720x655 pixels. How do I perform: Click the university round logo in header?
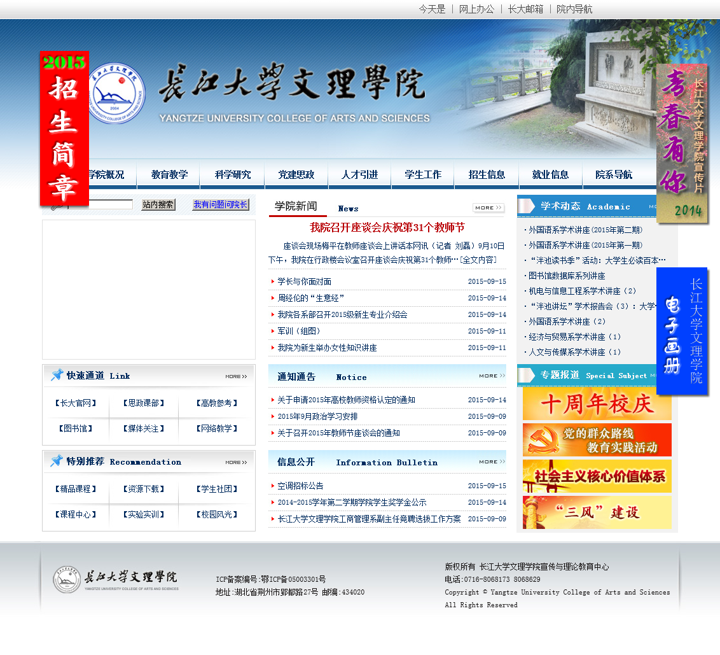coord(116,94)
